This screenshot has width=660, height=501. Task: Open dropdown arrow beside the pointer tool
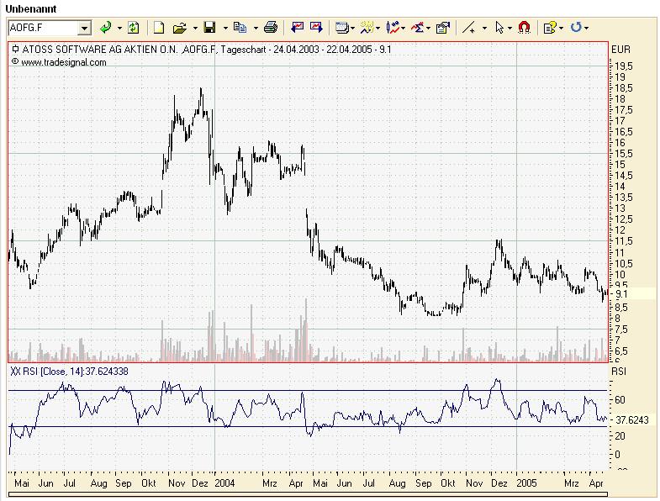point(510,29)
